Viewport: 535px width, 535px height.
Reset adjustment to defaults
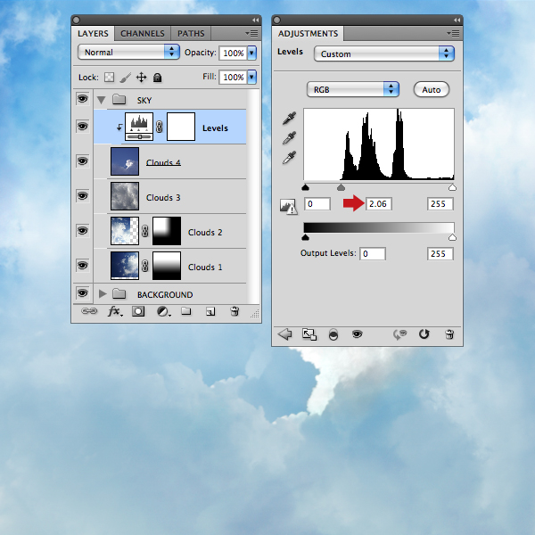pyautogui.click(x=424, y=334)
